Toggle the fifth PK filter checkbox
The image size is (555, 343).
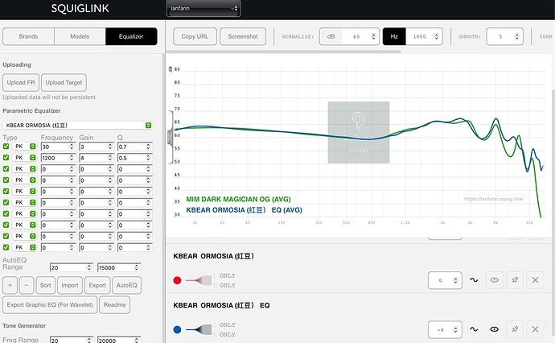[6, 191]
